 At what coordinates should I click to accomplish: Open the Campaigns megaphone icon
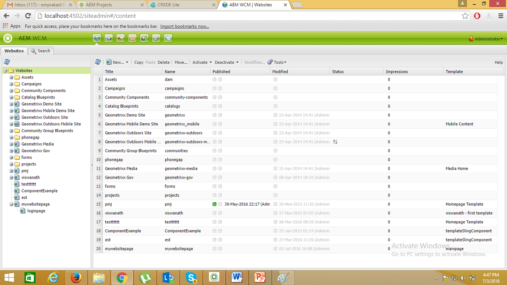coord(121,38)
